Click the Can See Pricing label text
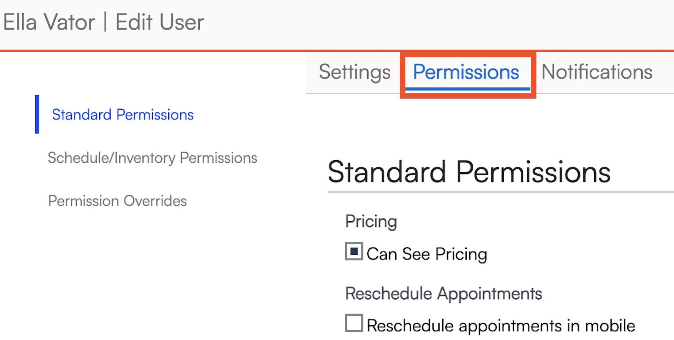674x340 pixels. coord(427,254)
